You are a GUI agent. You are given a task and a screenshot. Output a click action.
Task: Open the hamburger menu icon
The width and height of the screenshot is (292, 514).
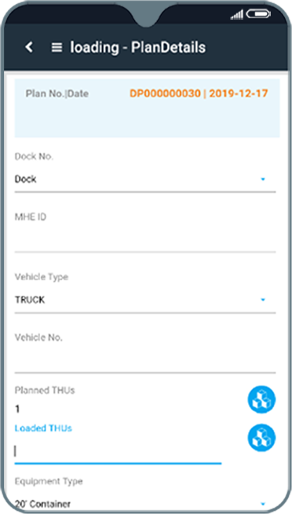[x=57, y=48]
